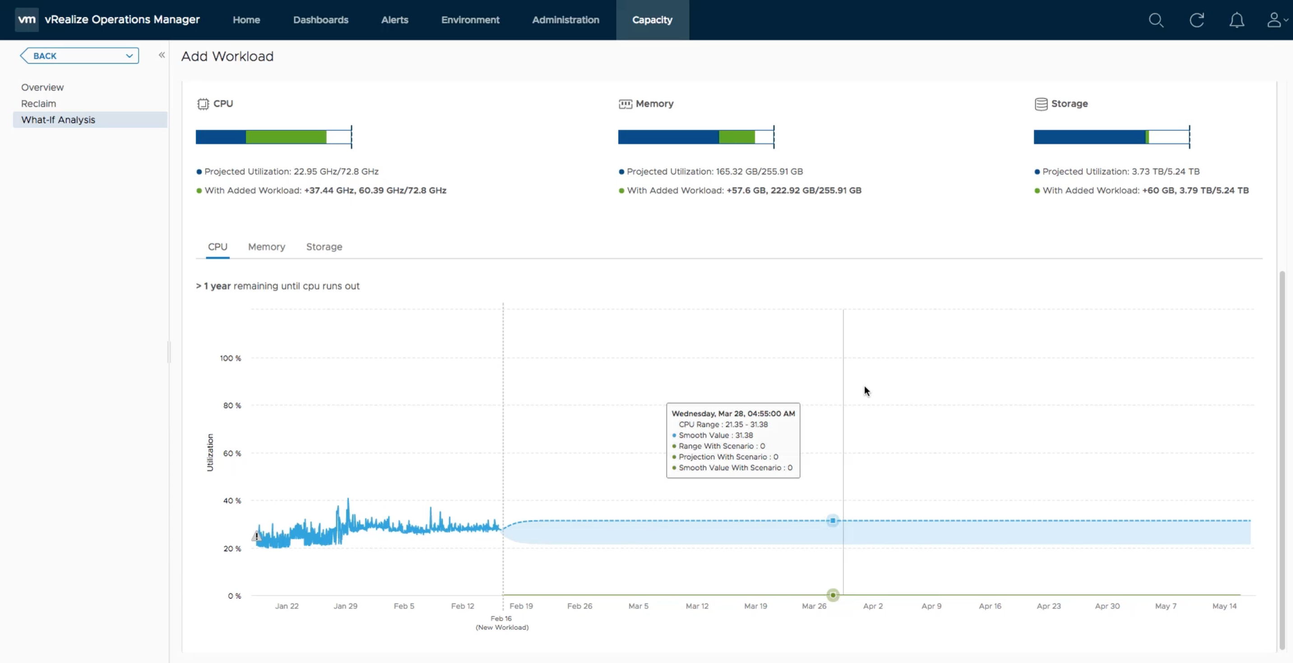Click the vRealize Operations Manager title
Screen dimensions: 1293x663
tap(122, 19)
